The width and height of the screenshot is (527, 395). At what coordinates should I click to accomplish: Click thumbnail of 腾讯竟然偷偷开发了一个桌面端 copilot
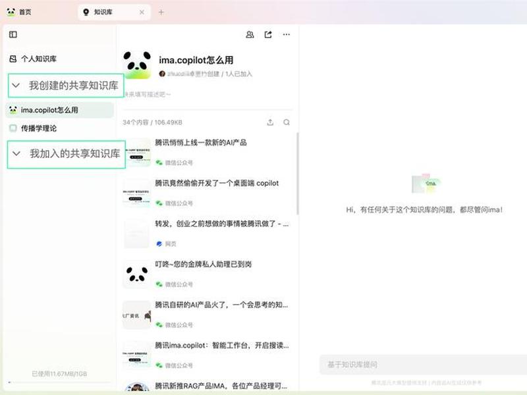tap(137, 193)
